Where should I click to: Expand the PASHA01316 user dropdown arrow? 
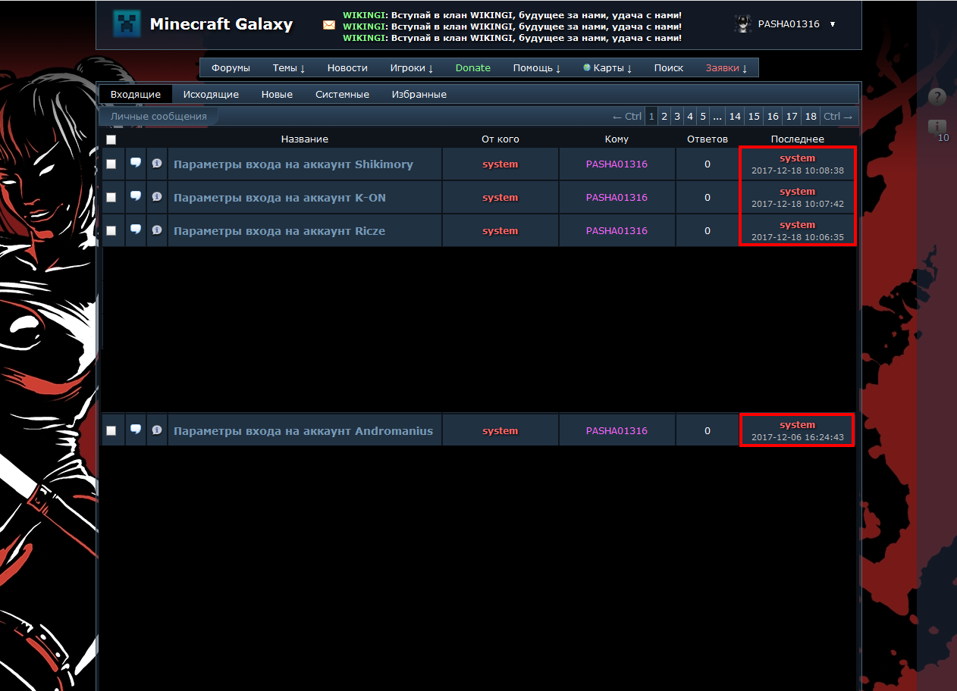833,24
